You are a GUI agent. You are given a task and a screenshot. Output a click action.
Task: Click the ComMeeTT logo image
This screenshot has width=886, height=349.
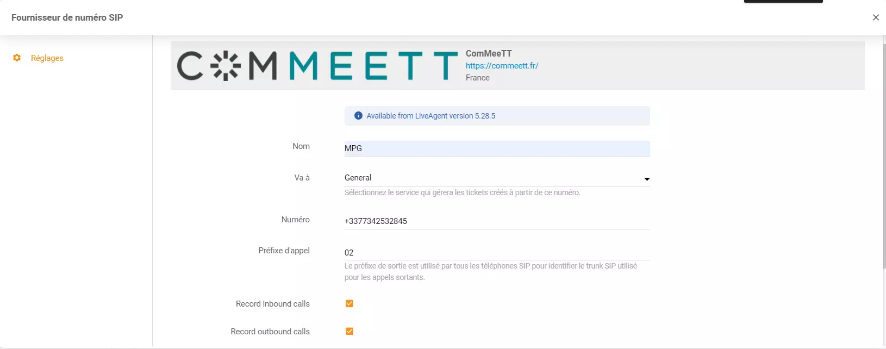tap(317, 66)
